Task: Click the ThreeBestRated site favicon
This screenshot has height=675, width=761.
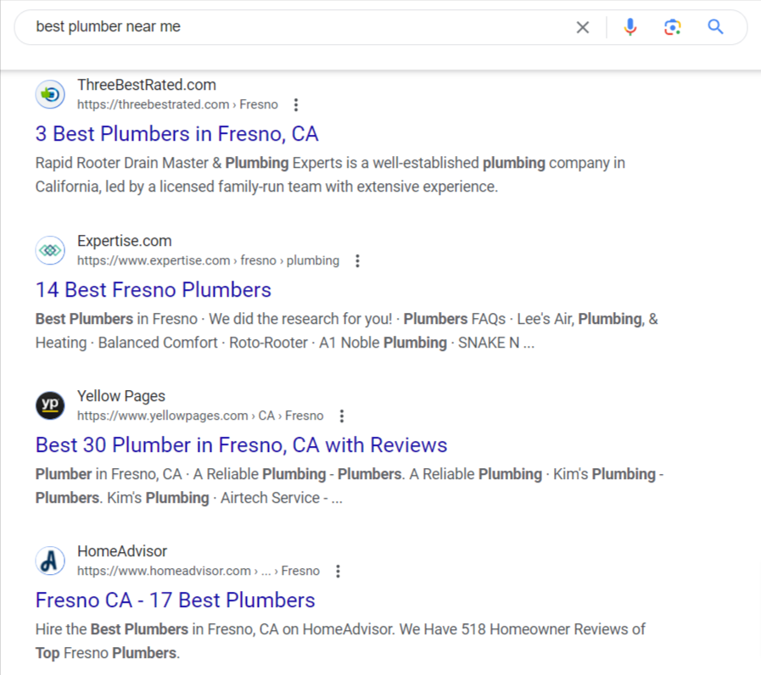Action: coord(50,94)
